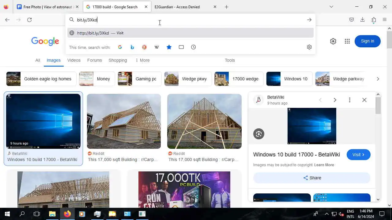Open search settings gear in address dropdown
Screen dimensions: 392x220
pos(309,47)
